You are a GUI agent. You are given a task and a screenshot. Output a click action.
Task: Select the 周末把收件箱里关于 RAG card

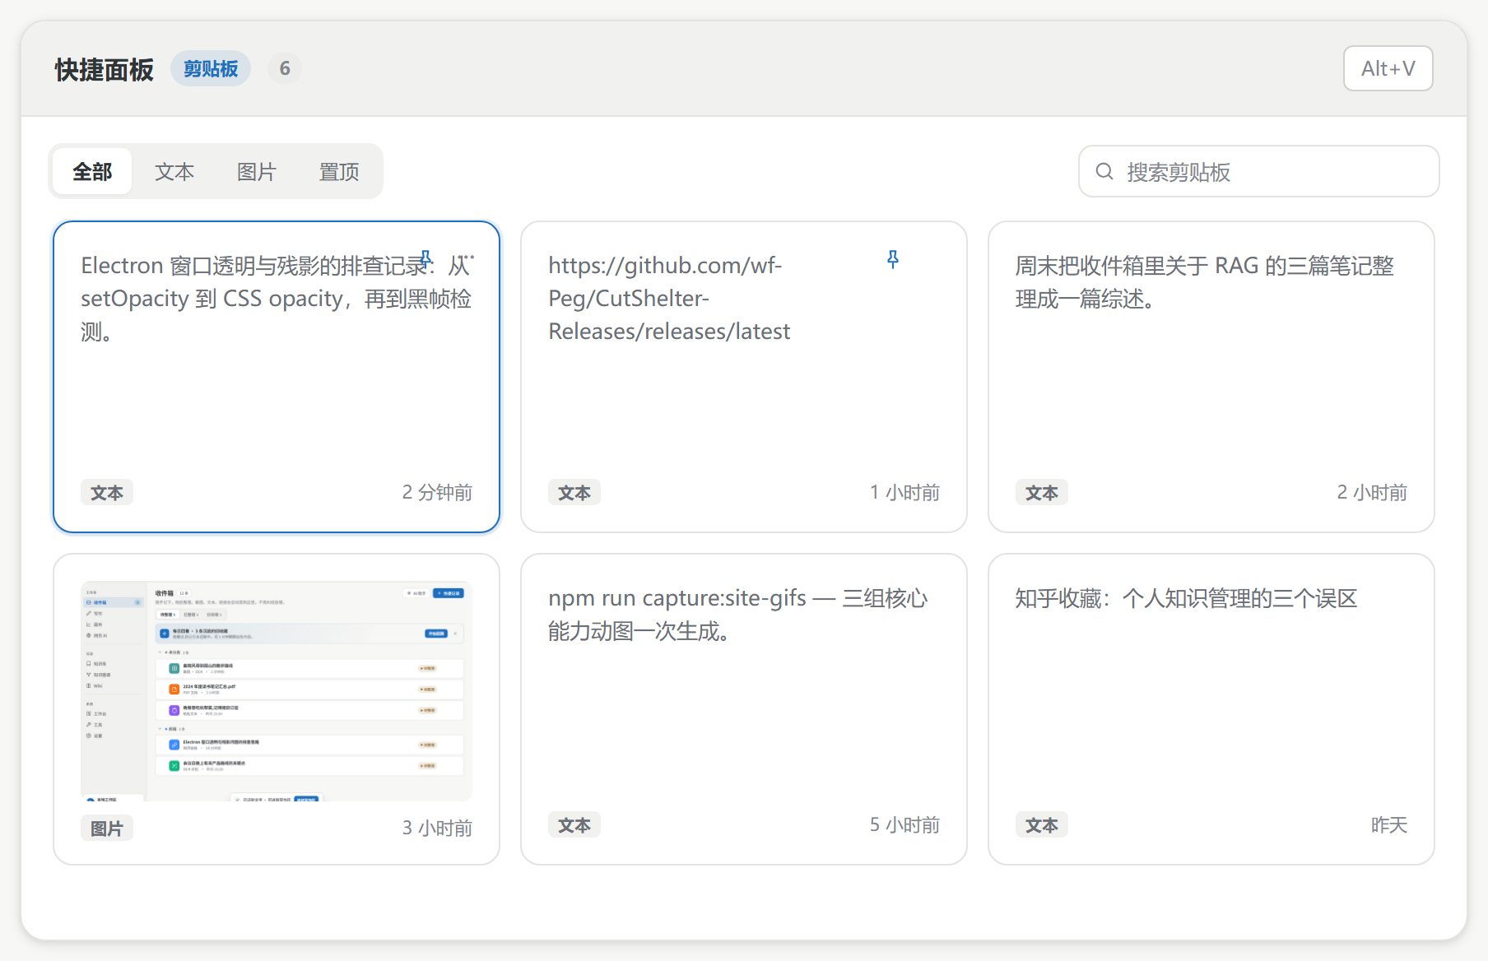click(1211, 377)
